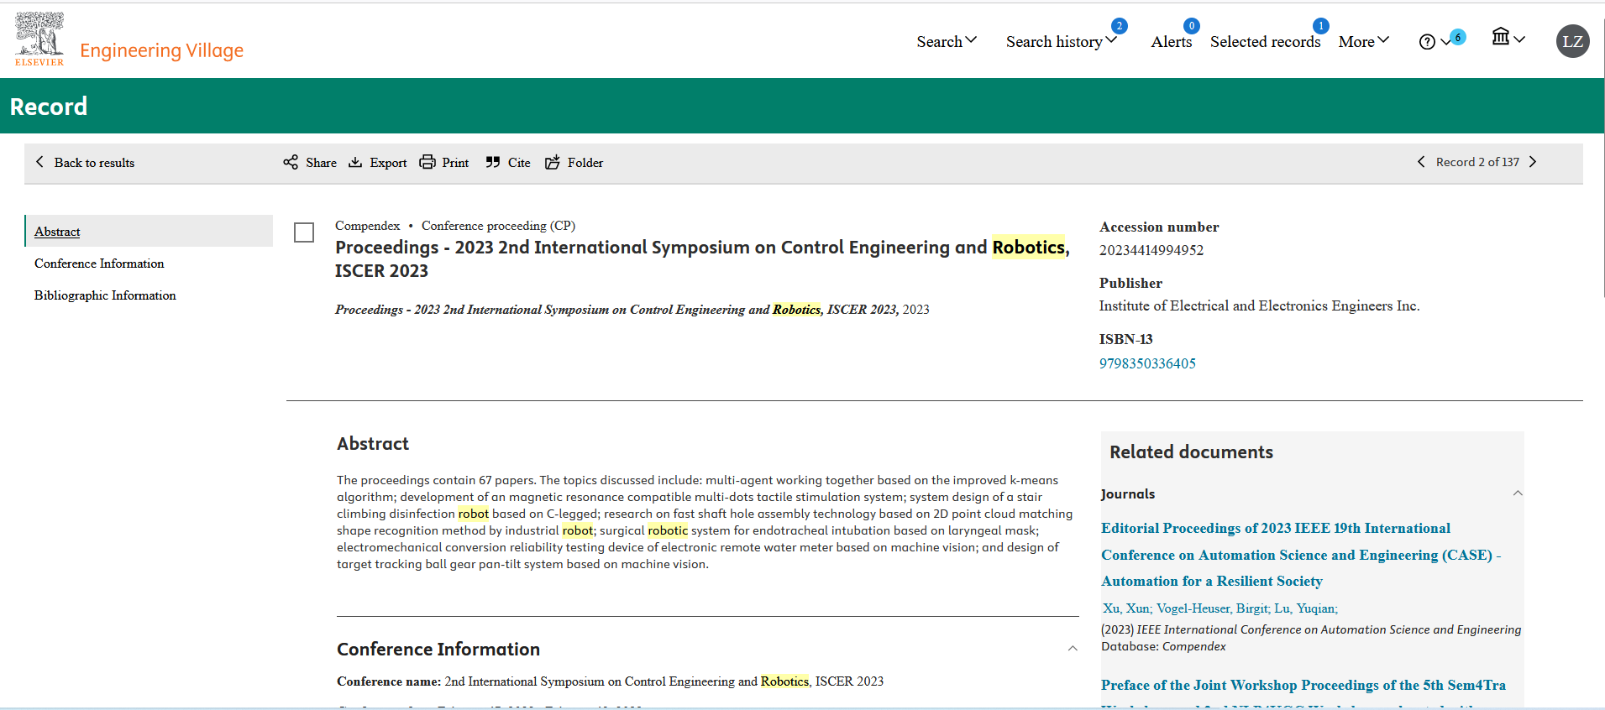
Task: Click the proceedings title heading
Action: click(x=702, y=258)
